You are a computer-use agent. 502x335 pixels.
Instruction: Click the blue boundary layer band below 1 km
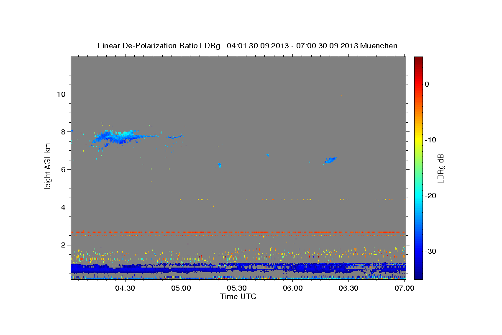(x=238, y=268)
